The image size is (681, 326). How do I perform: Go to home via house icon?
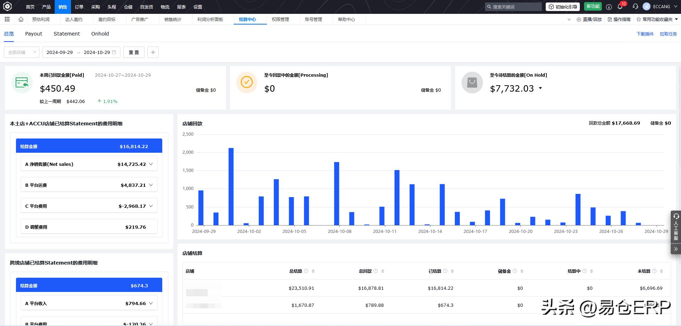(21, 19)
